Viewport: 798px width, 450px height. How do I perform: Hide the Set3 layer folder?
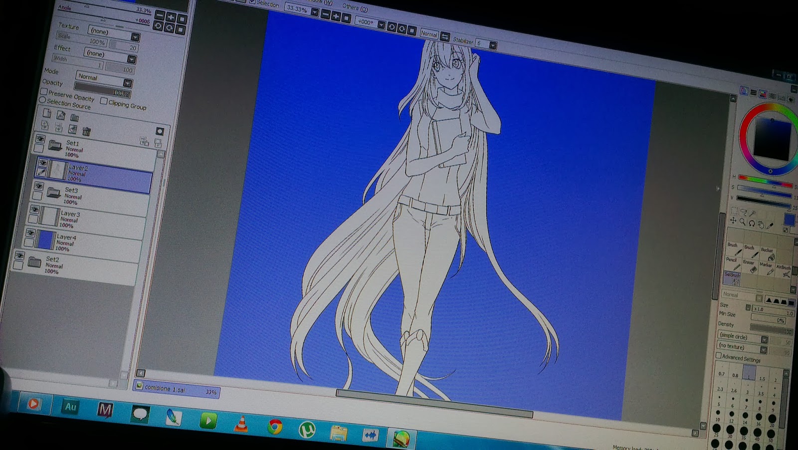click(x=39, y=186)
